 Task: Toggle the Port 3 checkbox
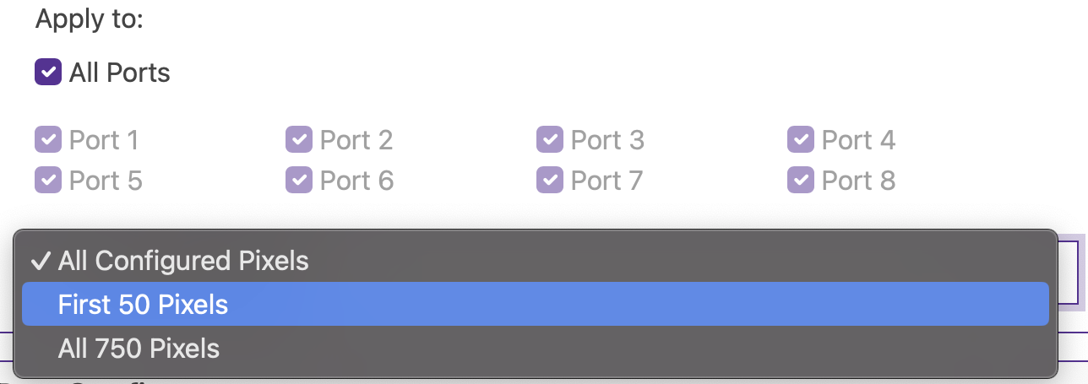pyautogui.click(x=550, y=139)
